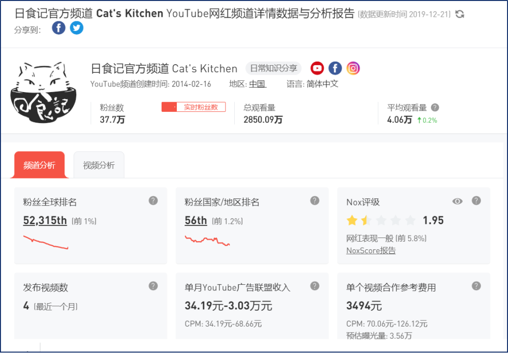Viewport: 508px width, 353px height.
Task: Open the channel's Instagram page icon
Action: (x=353, y=68)
